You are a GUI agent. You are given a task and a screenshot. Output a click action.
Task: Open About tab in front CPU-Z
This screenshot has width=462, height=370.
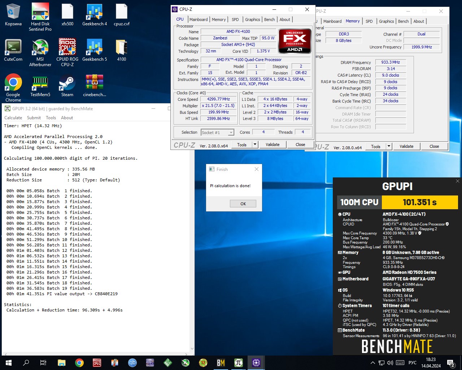pos(285,20)
